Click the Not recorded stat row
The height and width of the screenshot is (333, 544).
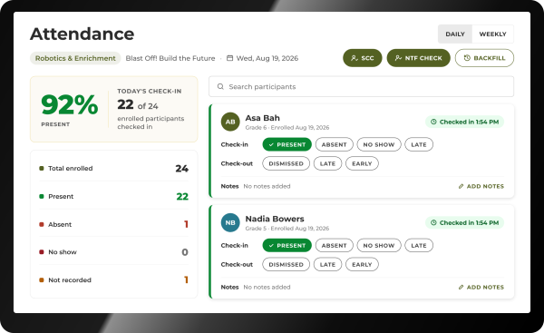pos(114,279)
